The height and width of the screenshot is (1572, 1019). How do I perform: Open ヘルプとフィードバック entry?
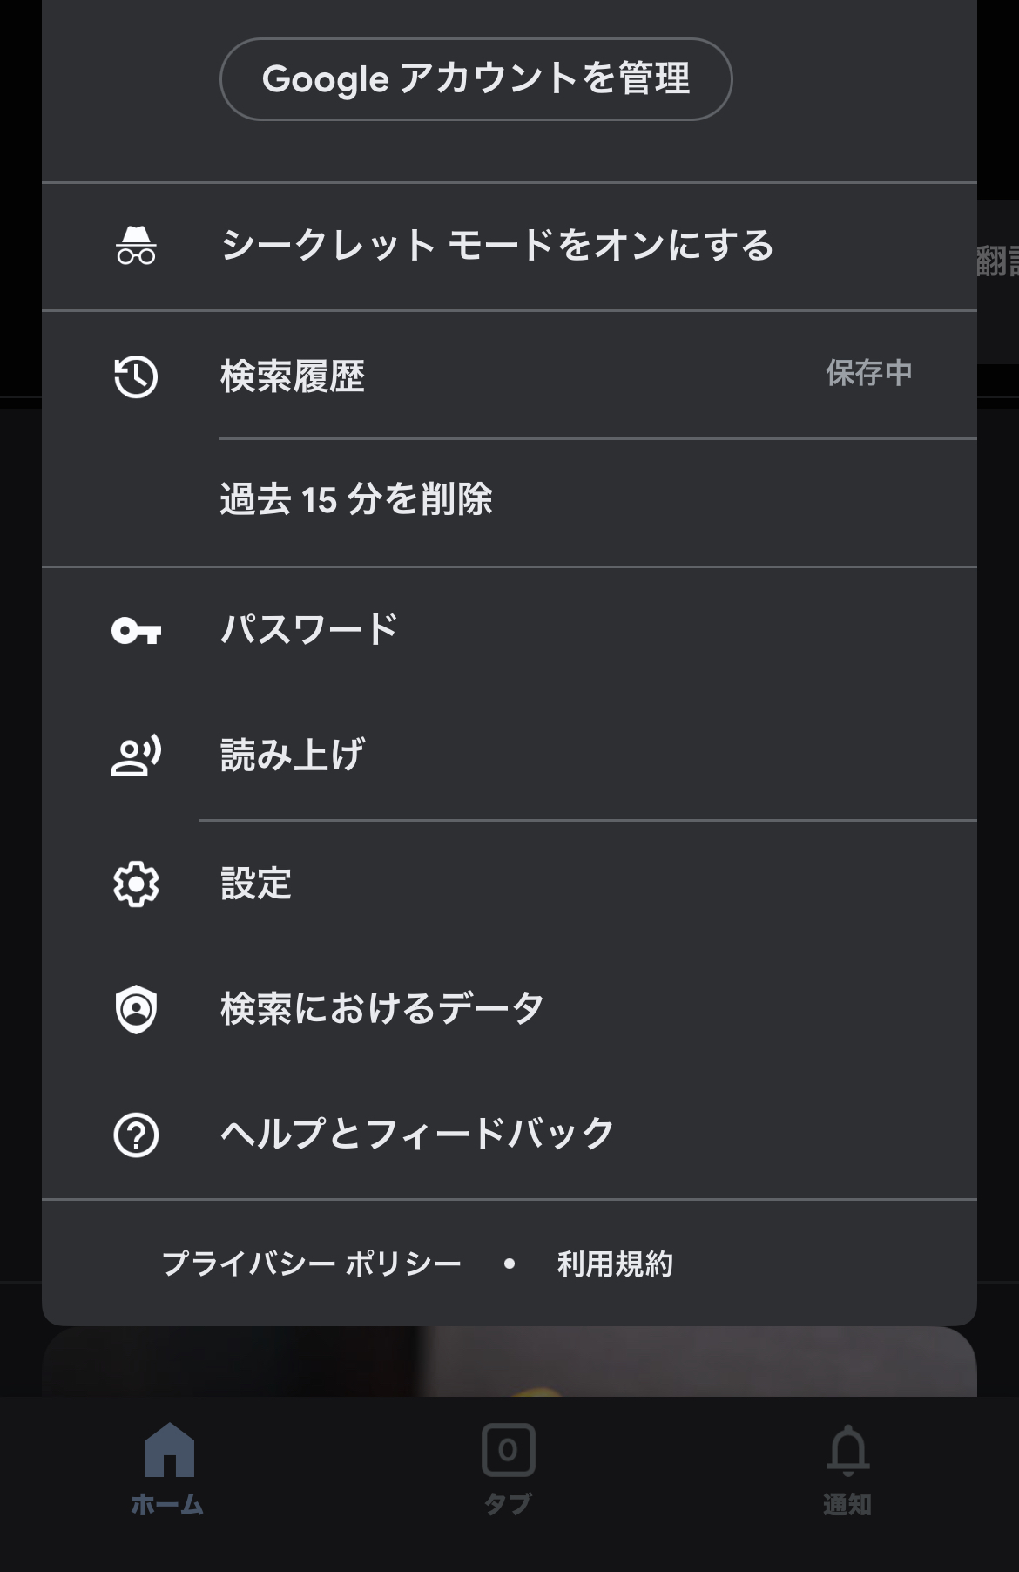tap(418, 1134)
